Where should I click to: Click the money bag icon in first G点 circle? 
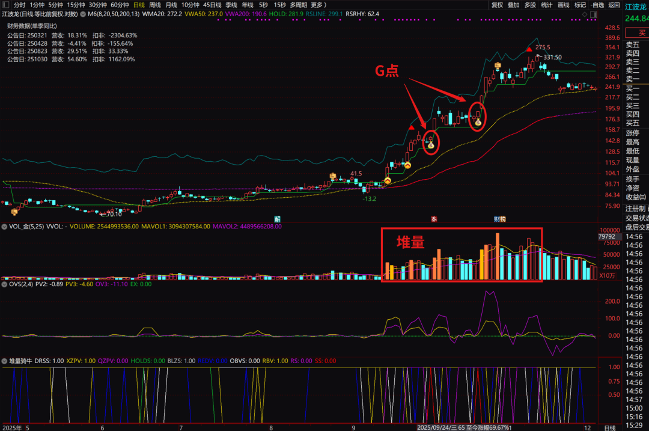click(431, 145)
